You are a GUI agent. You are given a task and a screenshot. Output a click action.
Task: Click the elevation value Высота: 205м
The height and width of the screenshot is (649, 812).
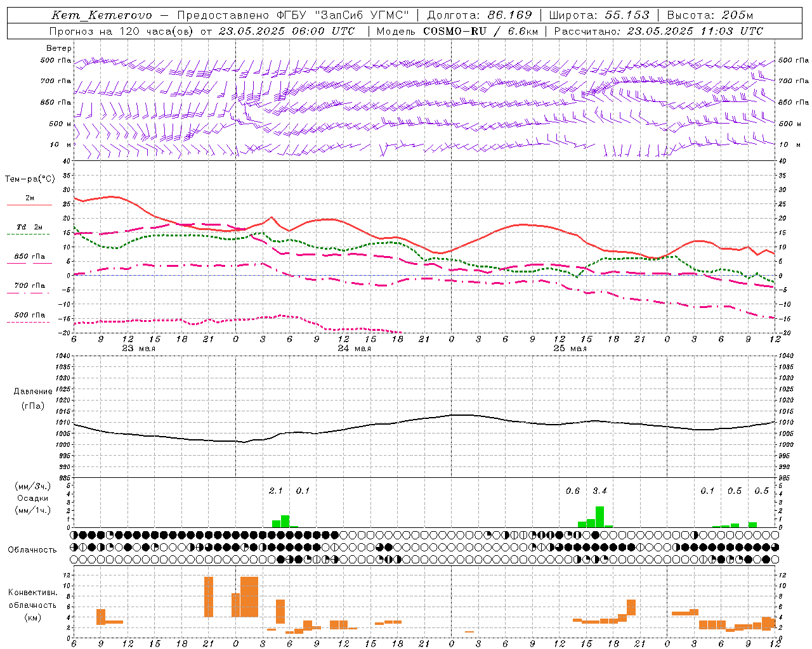click(x=710, y=15)
